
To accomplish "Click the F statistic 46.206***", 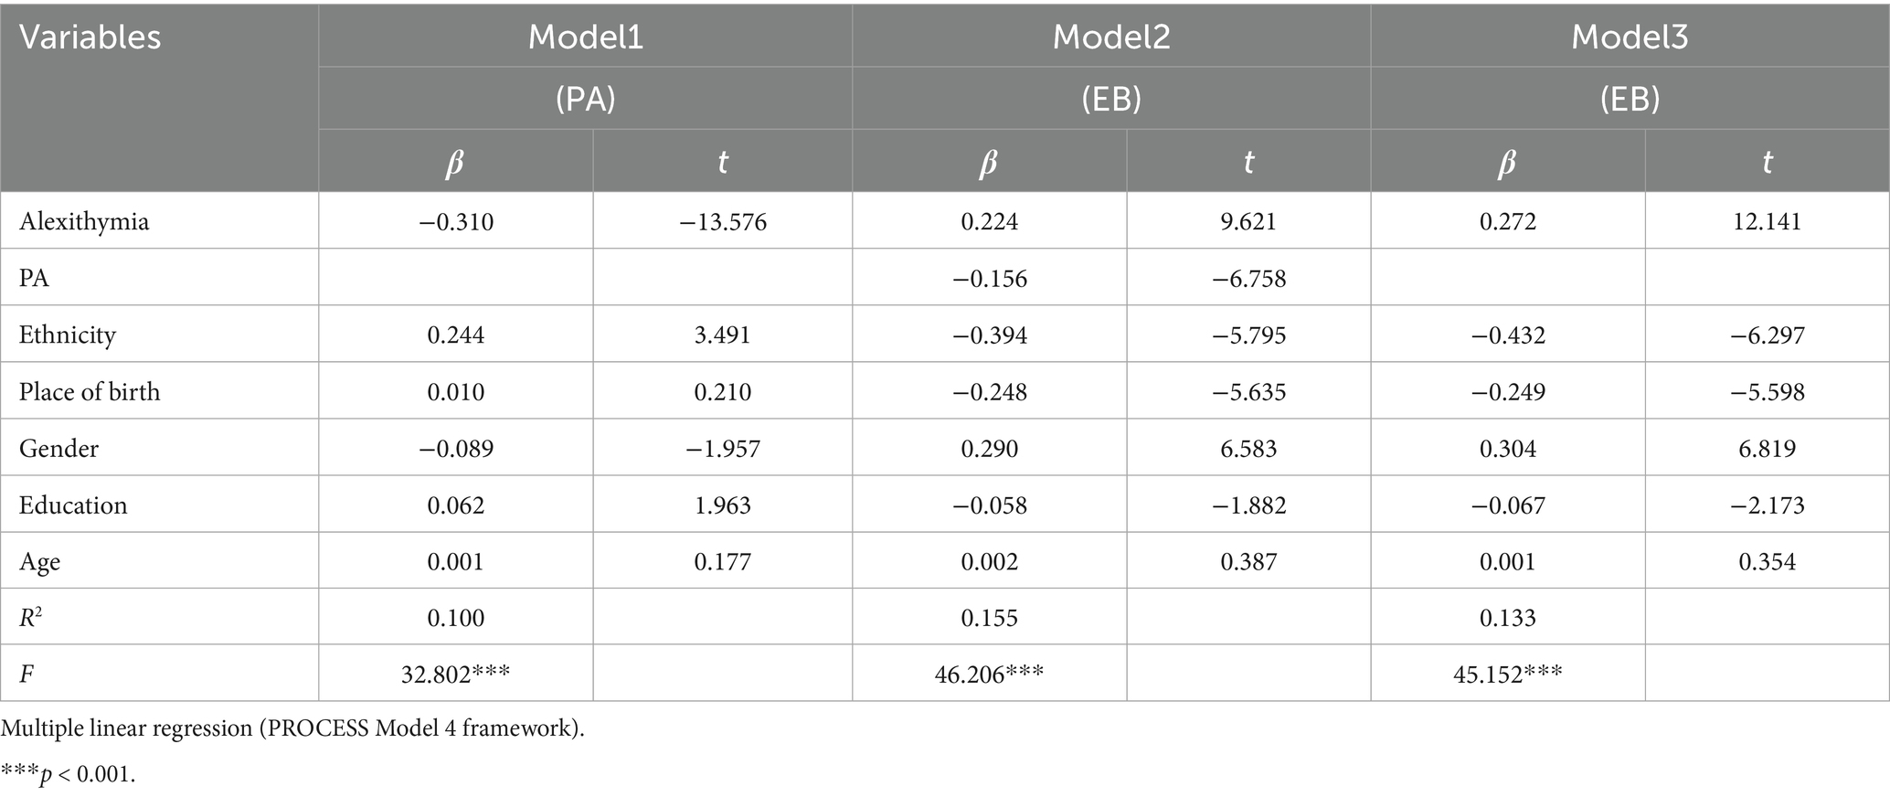I will (989, 675).
